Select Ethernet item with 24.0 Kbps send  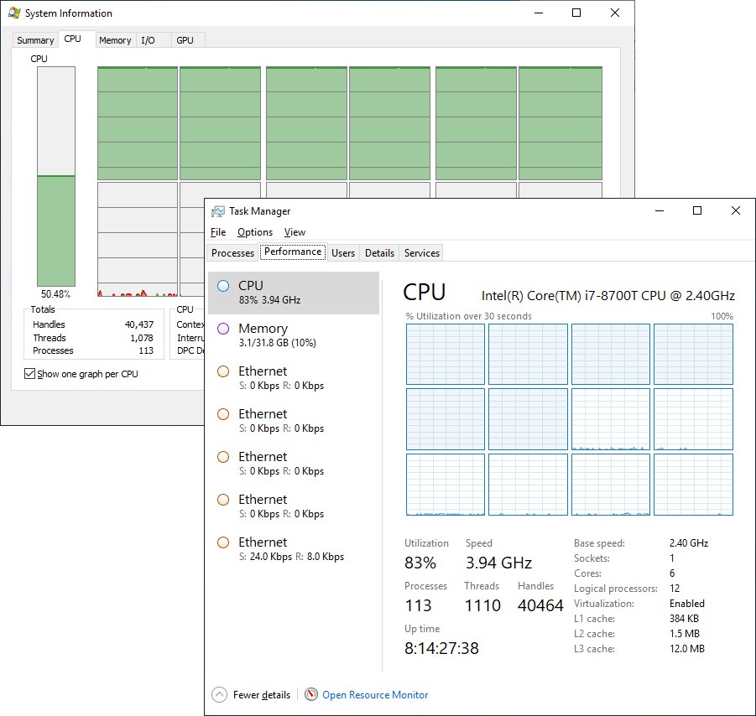pos(294,549)
